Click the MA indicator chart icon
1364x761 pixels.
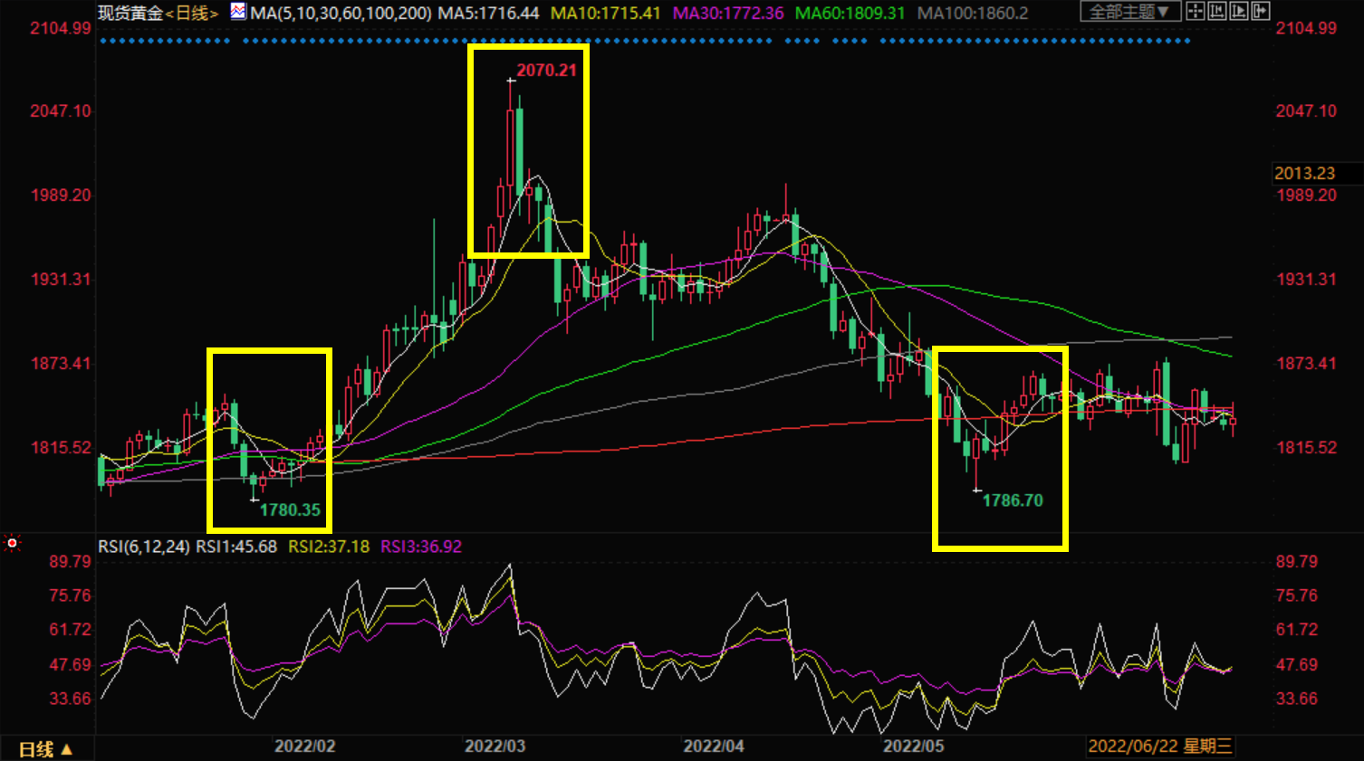coord(237,12)
